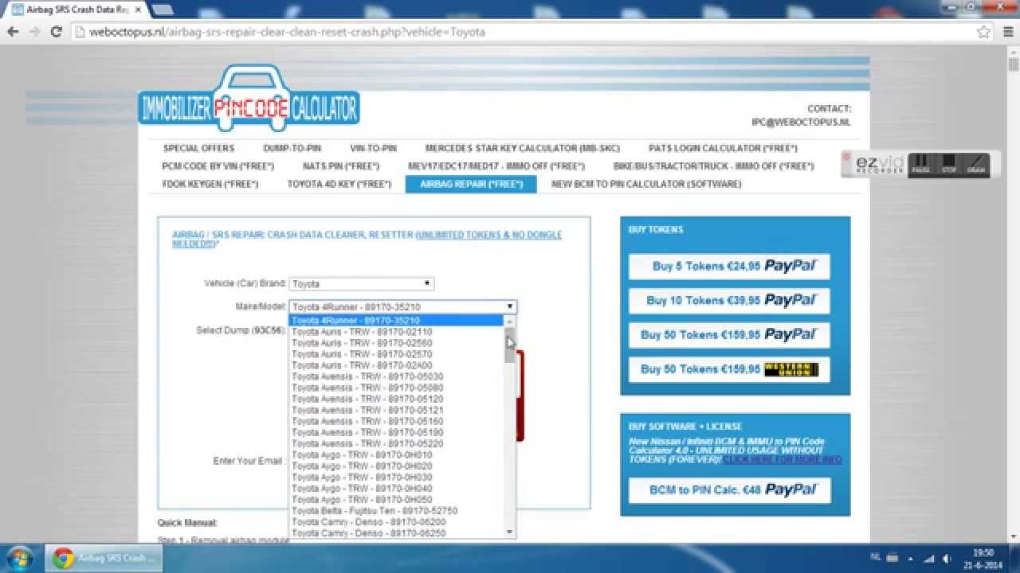Choose Toyota Auris - TRW - 89170-02A00

point(397,365)
